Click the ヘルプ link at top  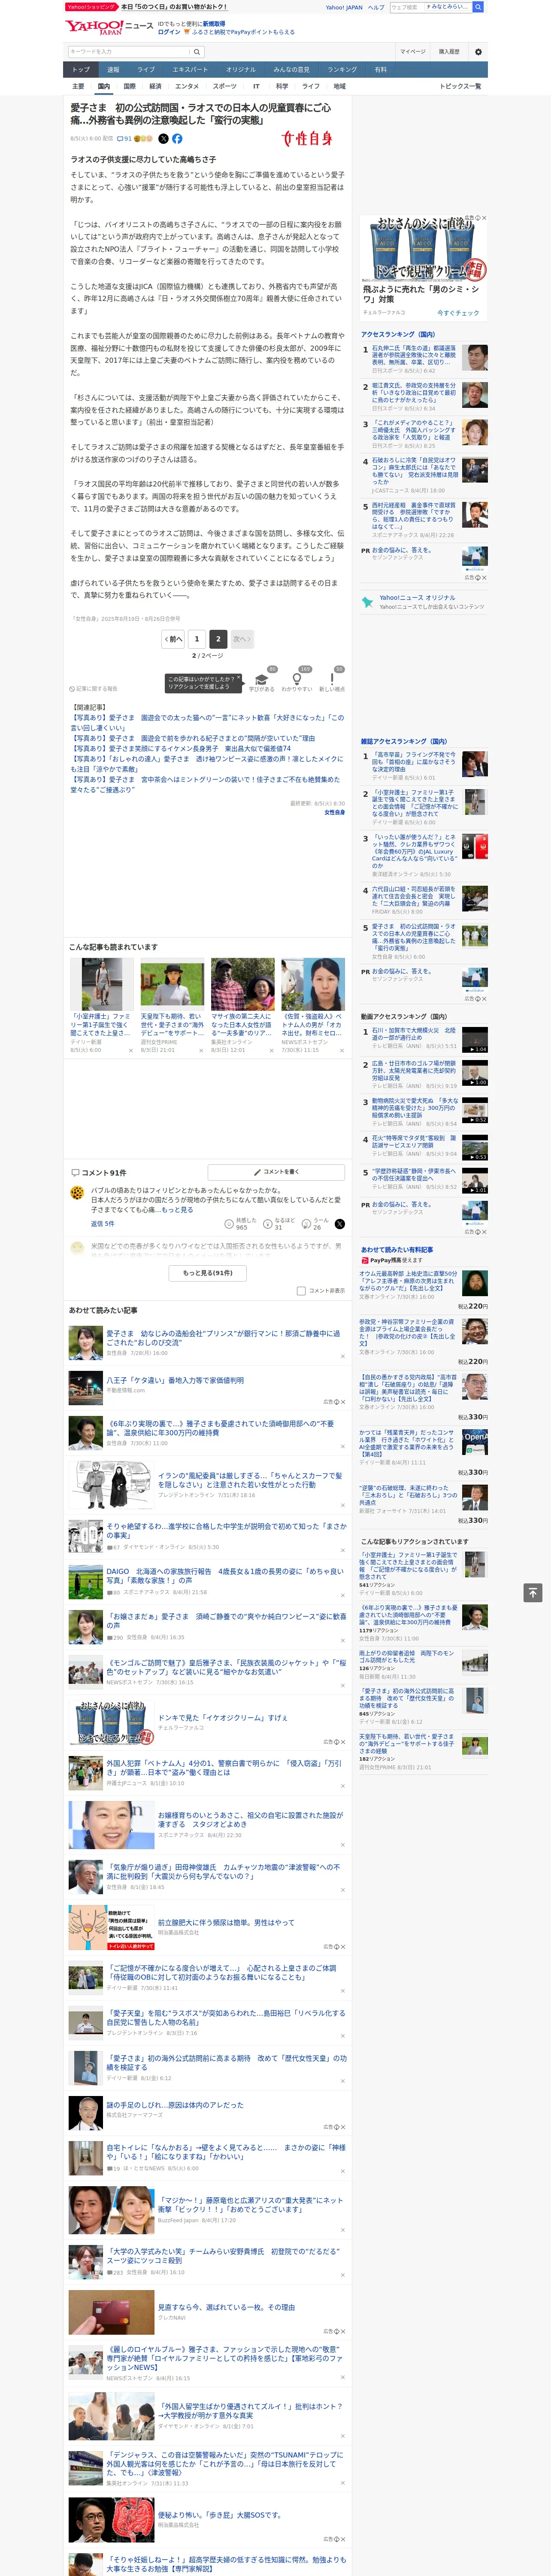coord(376,7)
